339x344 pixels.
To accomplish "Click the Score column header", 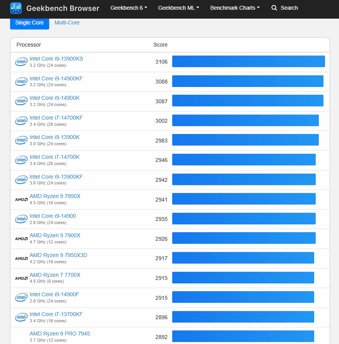I will (x=161, y=45).
